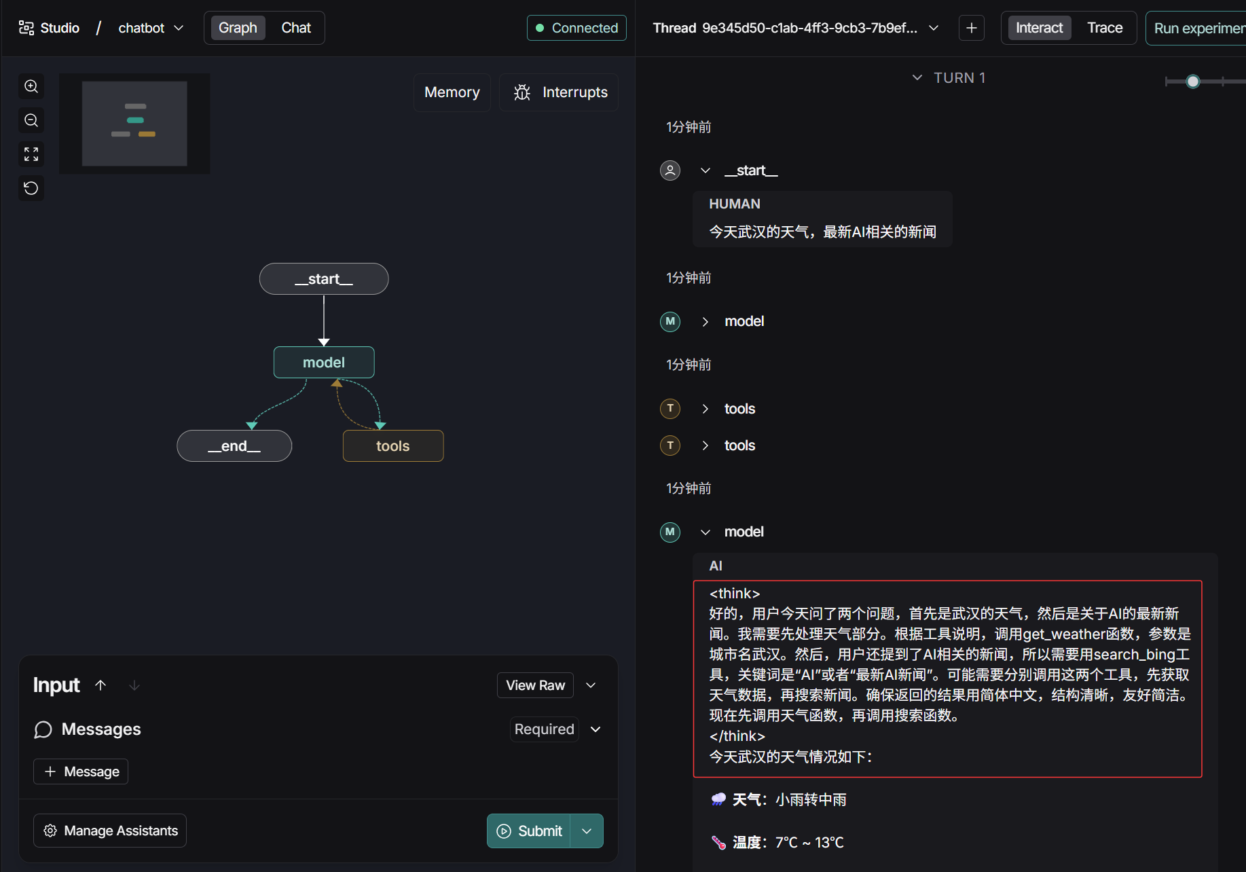Open the chatbot assistant dropdown
The image size is (1246, 872).
click(151, 28)
